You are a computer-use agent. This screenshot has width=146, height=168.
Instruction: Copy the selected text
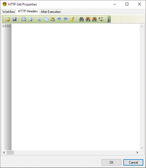[x=46, y=19]
